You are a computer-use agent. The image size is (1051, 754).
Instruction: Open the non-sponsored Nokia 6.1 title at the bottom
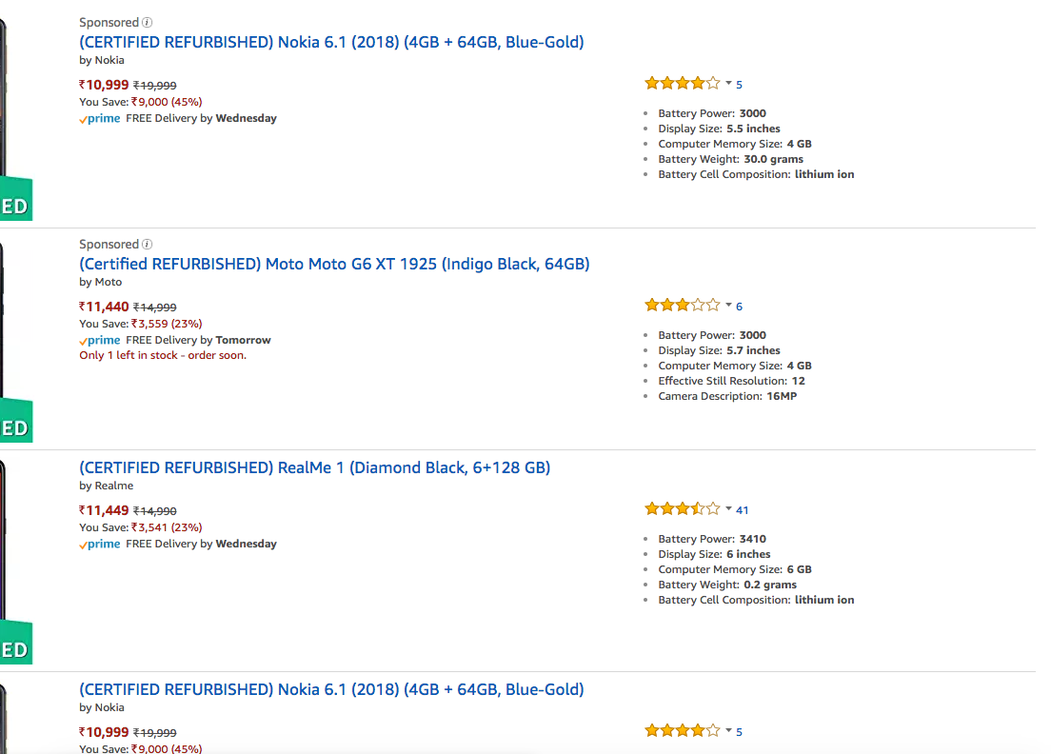[x=331, y=689]
